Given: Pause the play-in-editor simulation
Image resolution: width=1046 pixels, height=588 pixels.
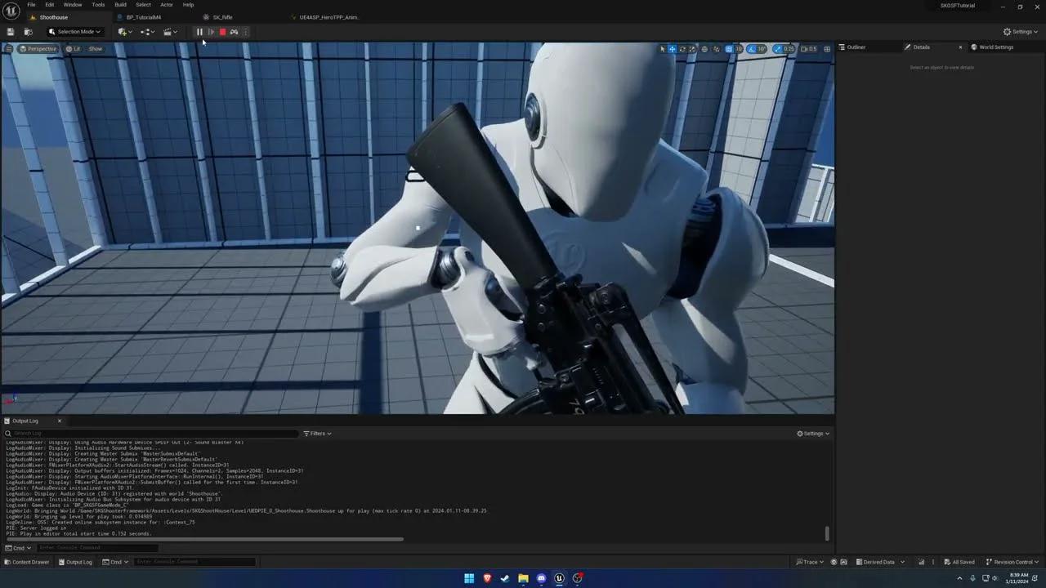Looking at the screenshot, I should [199, 32].
